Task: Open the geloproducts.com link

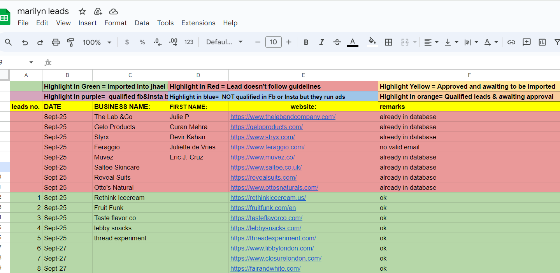Action: (x=267, y=127)
